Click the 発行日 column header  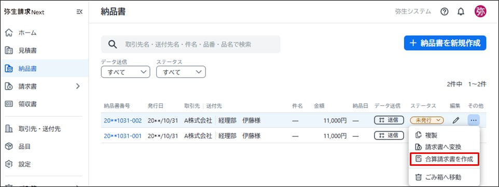click(x=155, y=106)
